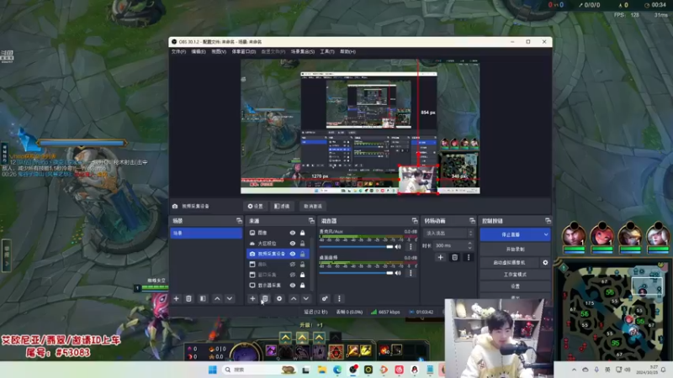Toggle visibility of the 图像 source
Viewport: 673px width, 378px height.
point(292,233)
